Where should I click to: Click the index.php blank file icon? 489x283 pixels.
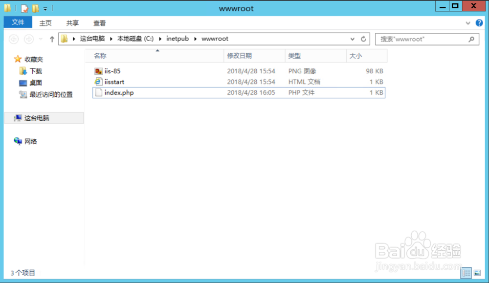[x=99, y=92]
